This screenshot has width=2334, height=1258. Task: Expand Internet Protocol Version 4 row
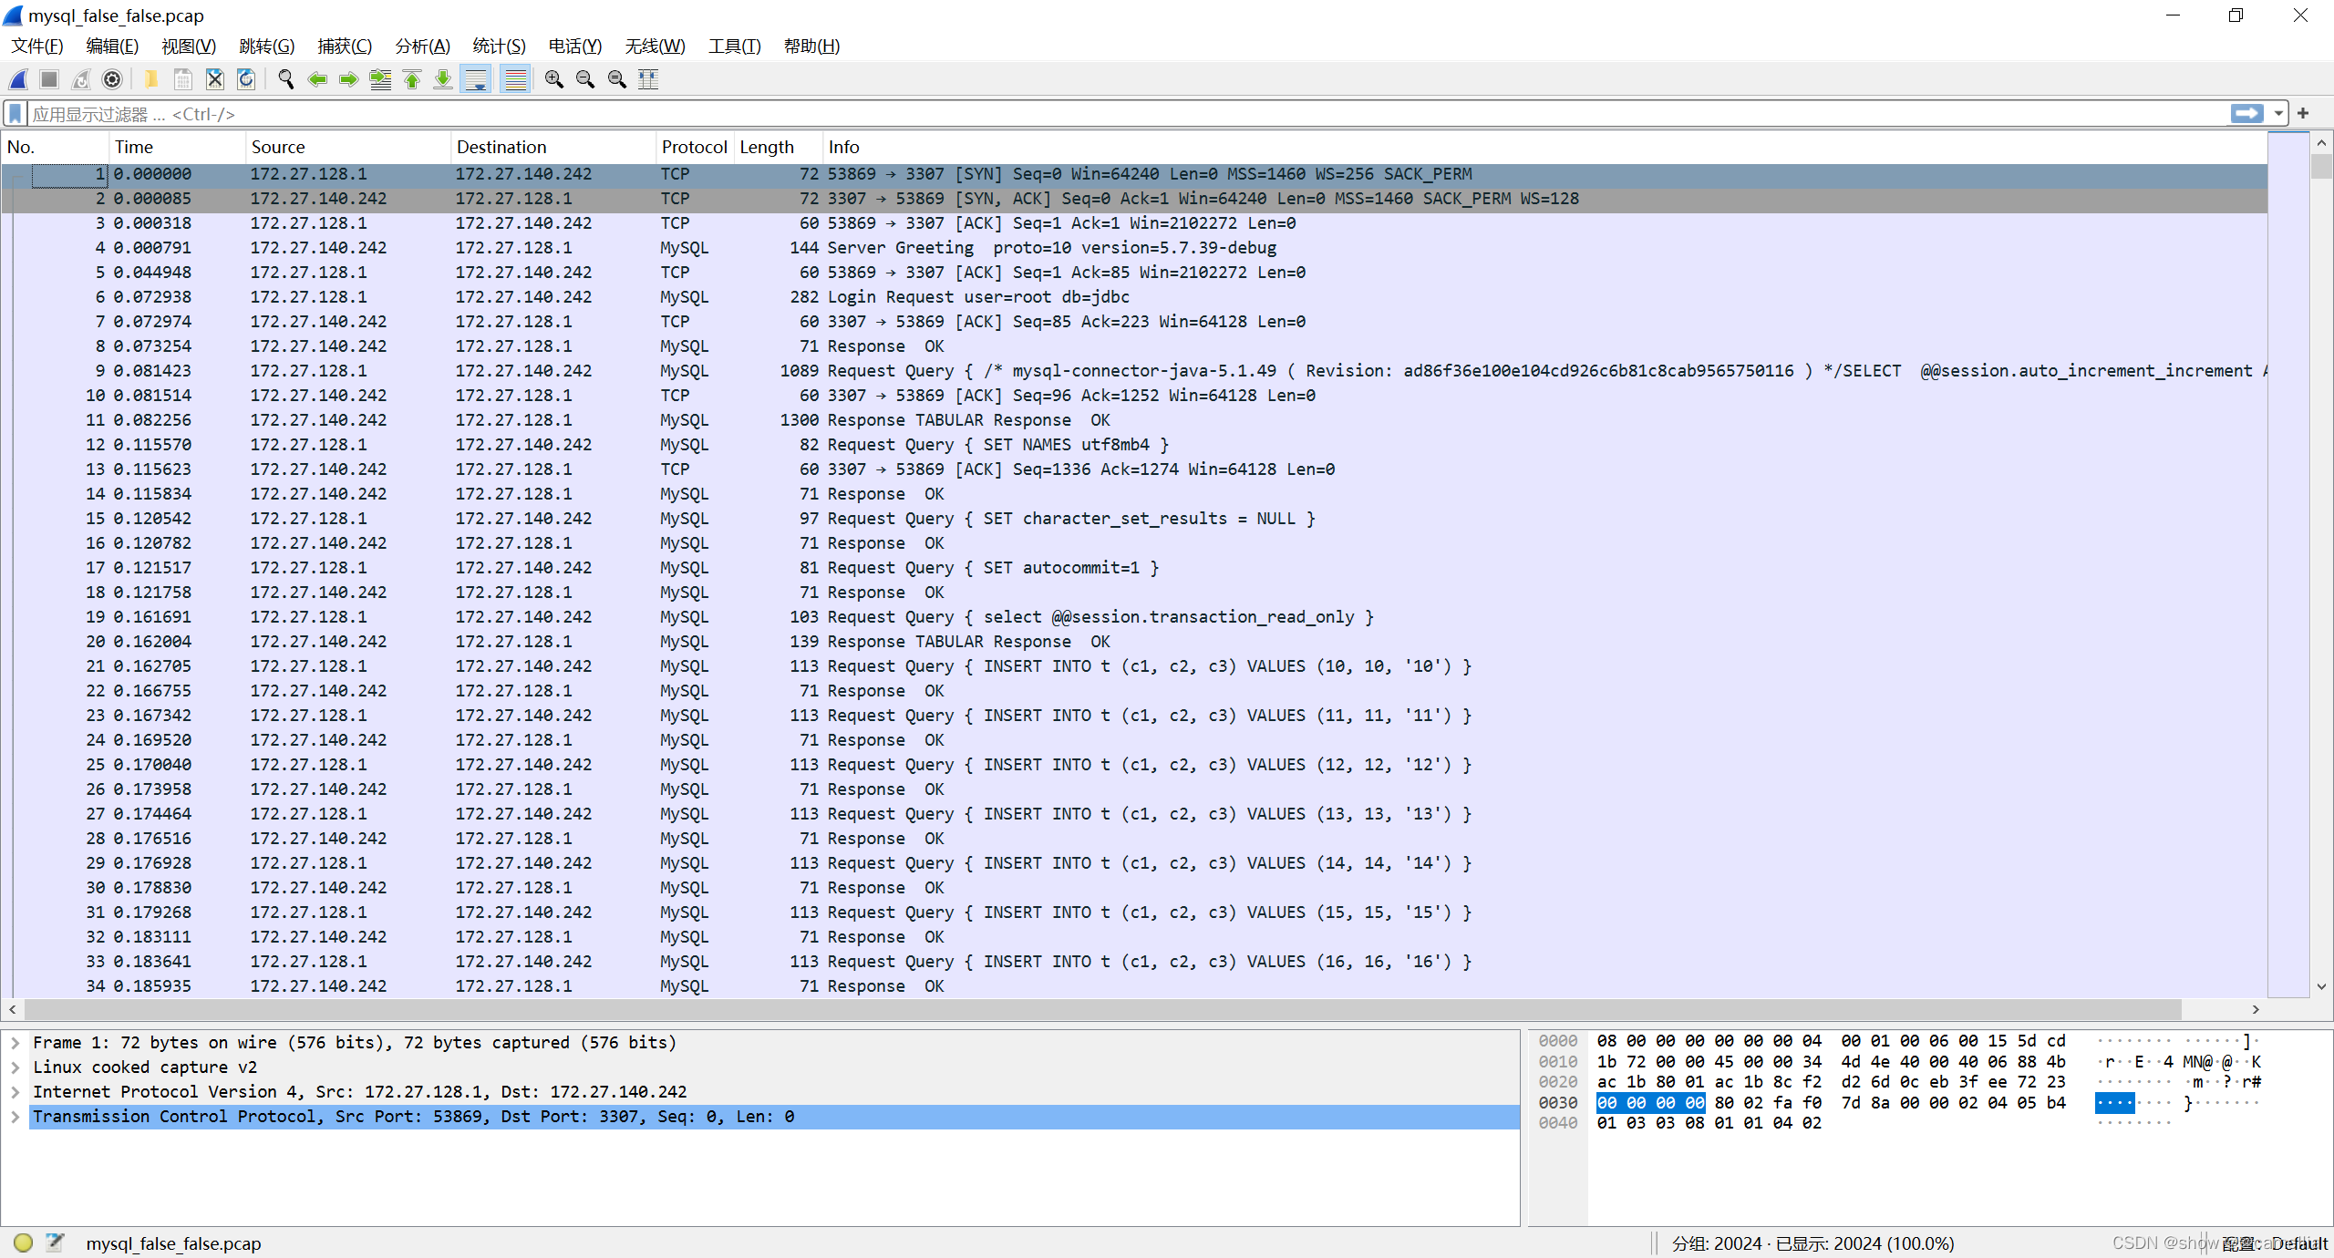coord(15,1092)
